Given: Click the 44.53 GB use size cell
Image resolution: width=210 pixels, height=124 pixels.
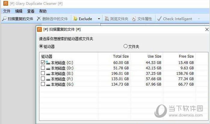Looking at the screenshot, I should coord(153,62).
